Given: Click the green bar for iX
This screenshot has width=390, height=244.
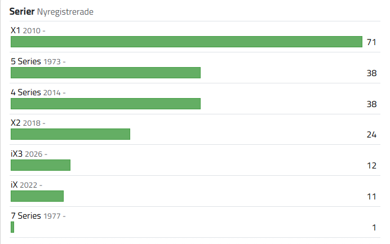Looking at the screenshot, I should point(37,196).
